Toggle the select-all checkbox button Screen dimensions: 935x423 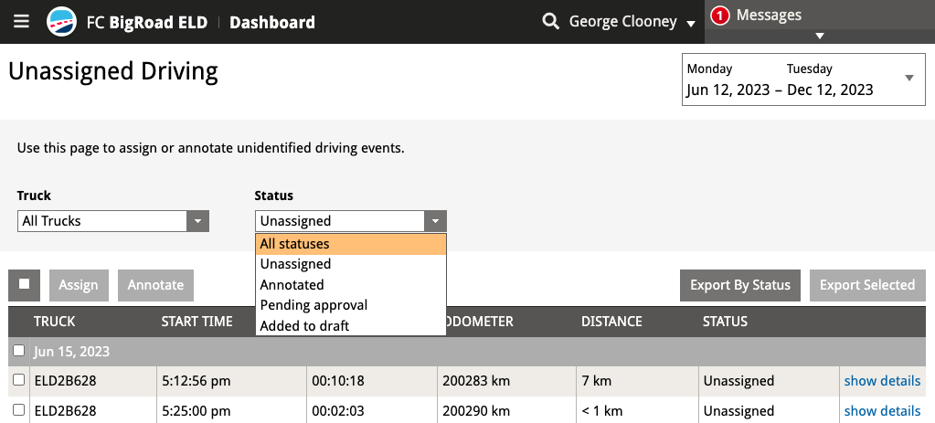click(x=25, y=285)
